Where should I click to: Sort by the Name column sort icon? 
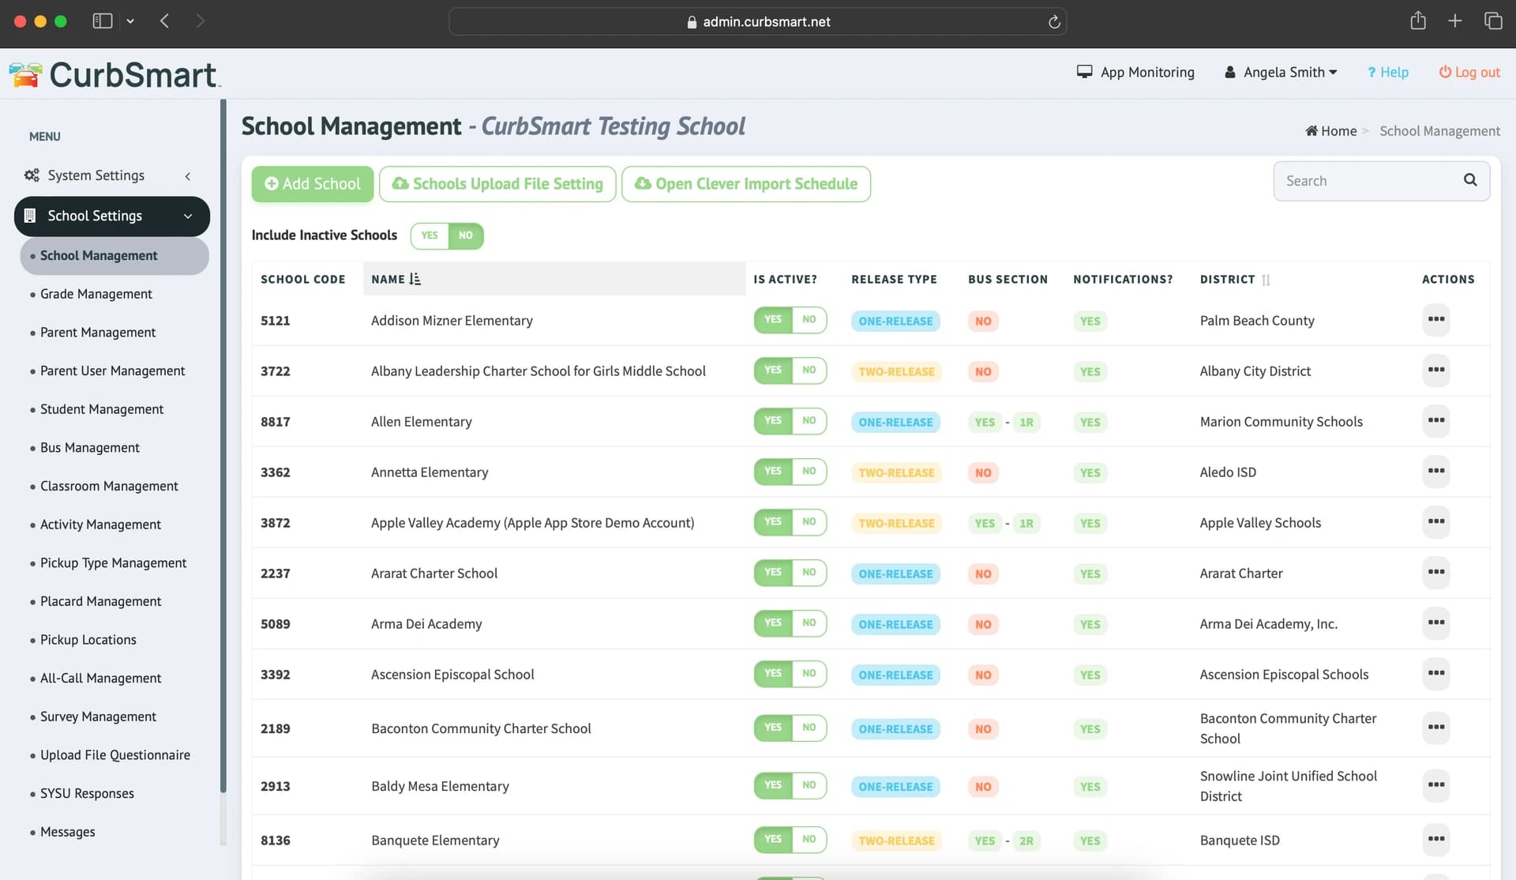[x=415, y=279]
